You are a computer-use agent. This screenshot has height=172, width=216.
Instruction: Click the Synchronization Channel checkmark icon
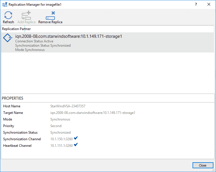tap(76, 139)
